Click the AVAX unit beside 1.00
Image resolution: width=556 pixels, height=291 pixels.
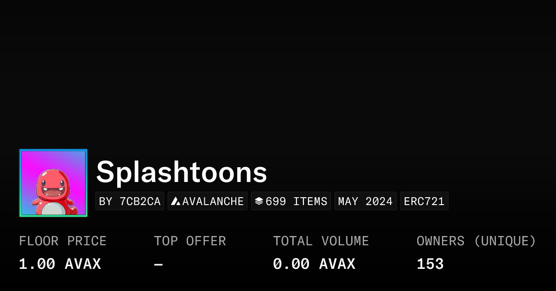pos(83,264)
